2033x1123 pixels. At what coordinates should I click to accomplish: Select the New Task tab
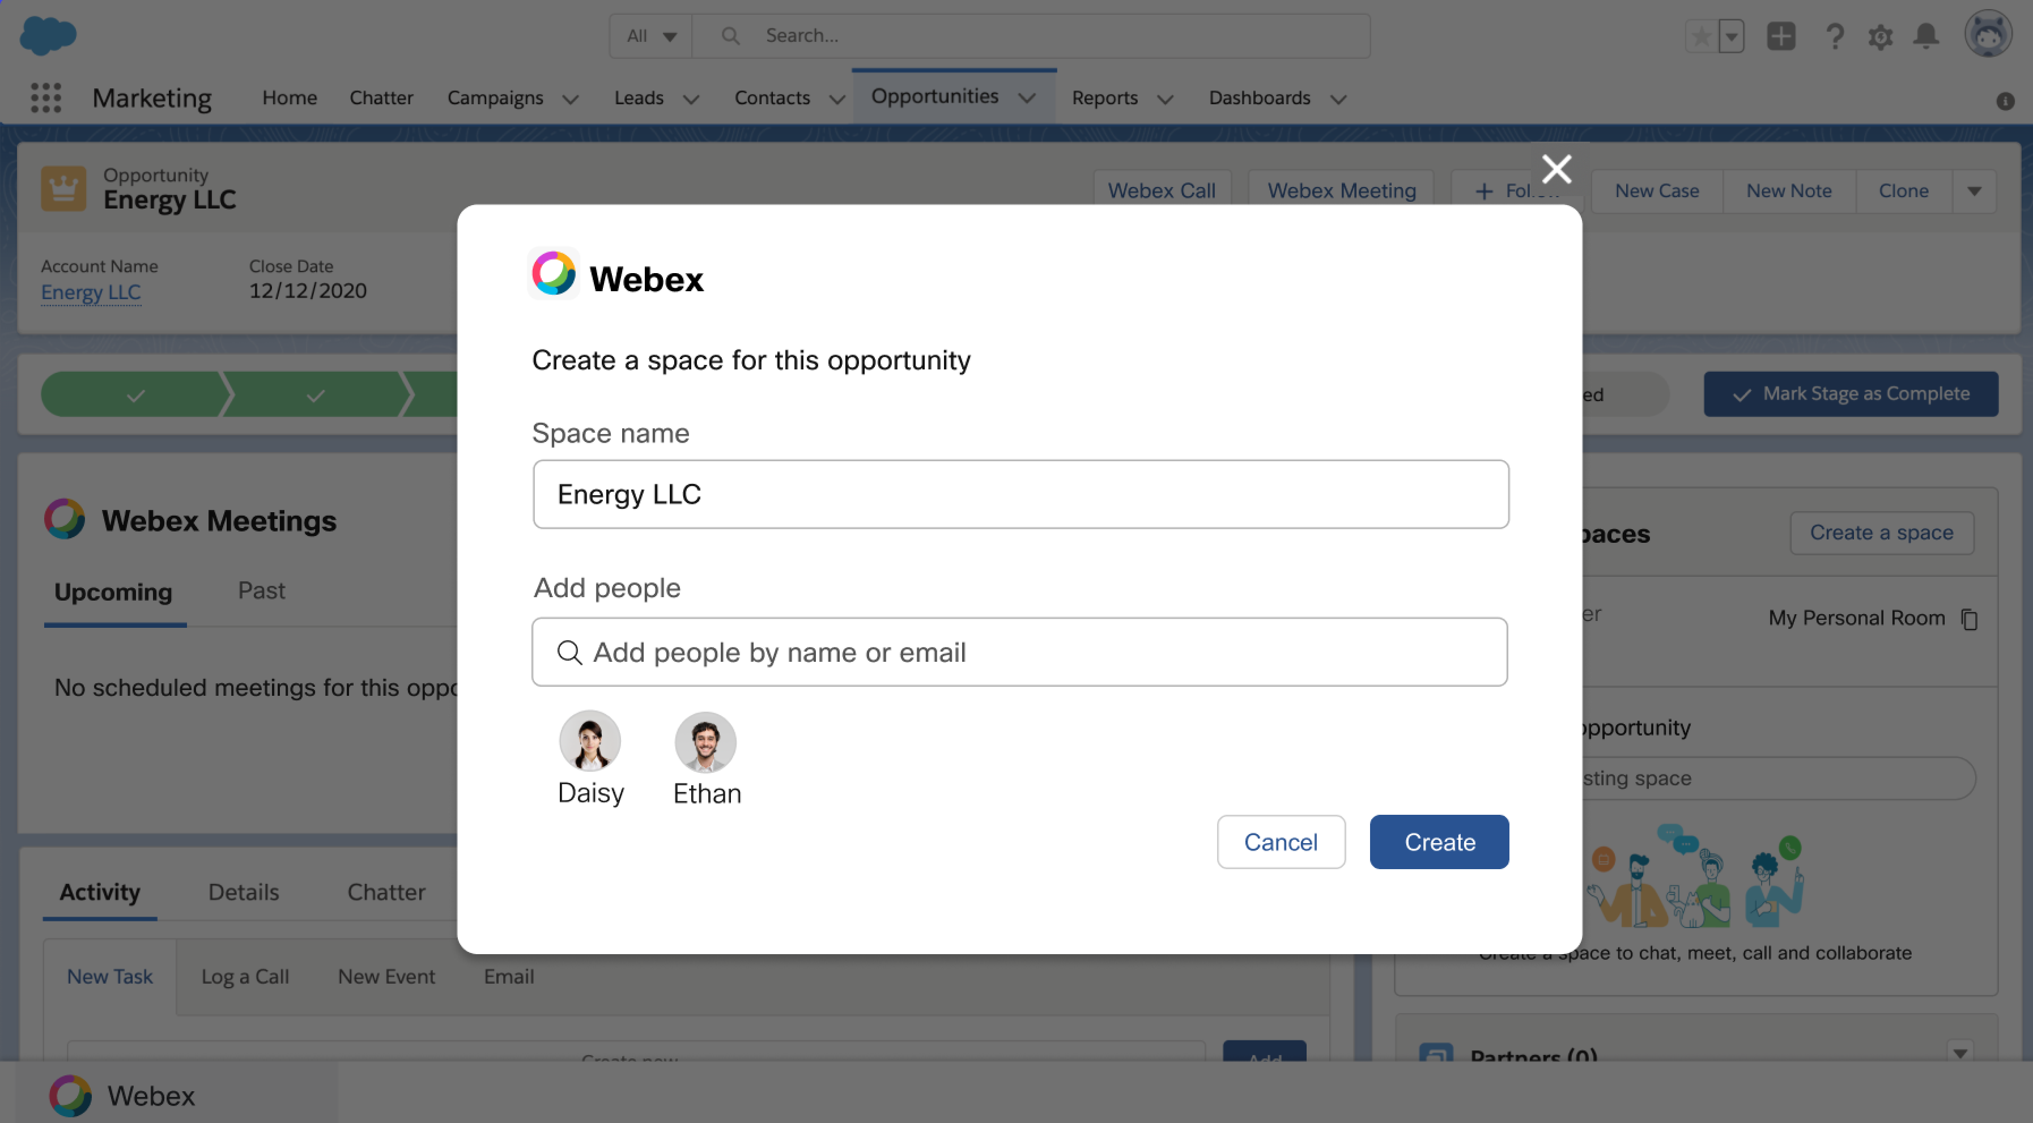[x=110, y=976]
